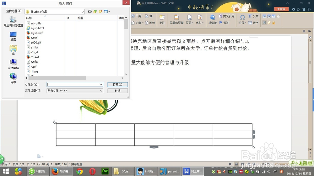314x176 pixels.
Task: Click the lock form protection icon
Action: [273, 23]
